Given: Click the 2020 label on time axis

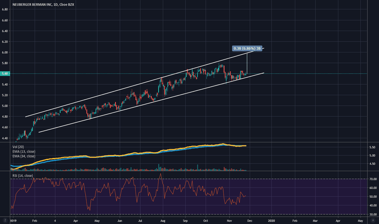Looking at the screenshot, I should point(271,221).
